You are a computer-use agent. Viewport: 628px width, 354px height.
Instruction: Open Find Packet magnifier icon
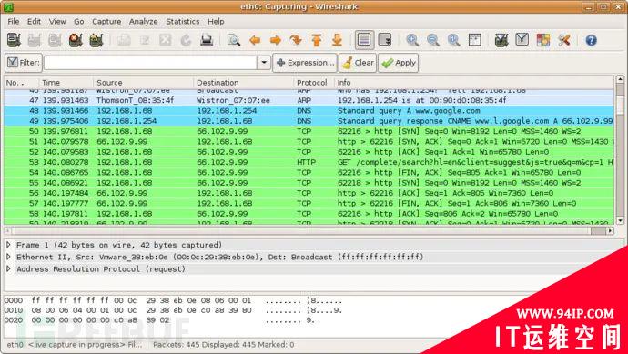click(234, 40)
